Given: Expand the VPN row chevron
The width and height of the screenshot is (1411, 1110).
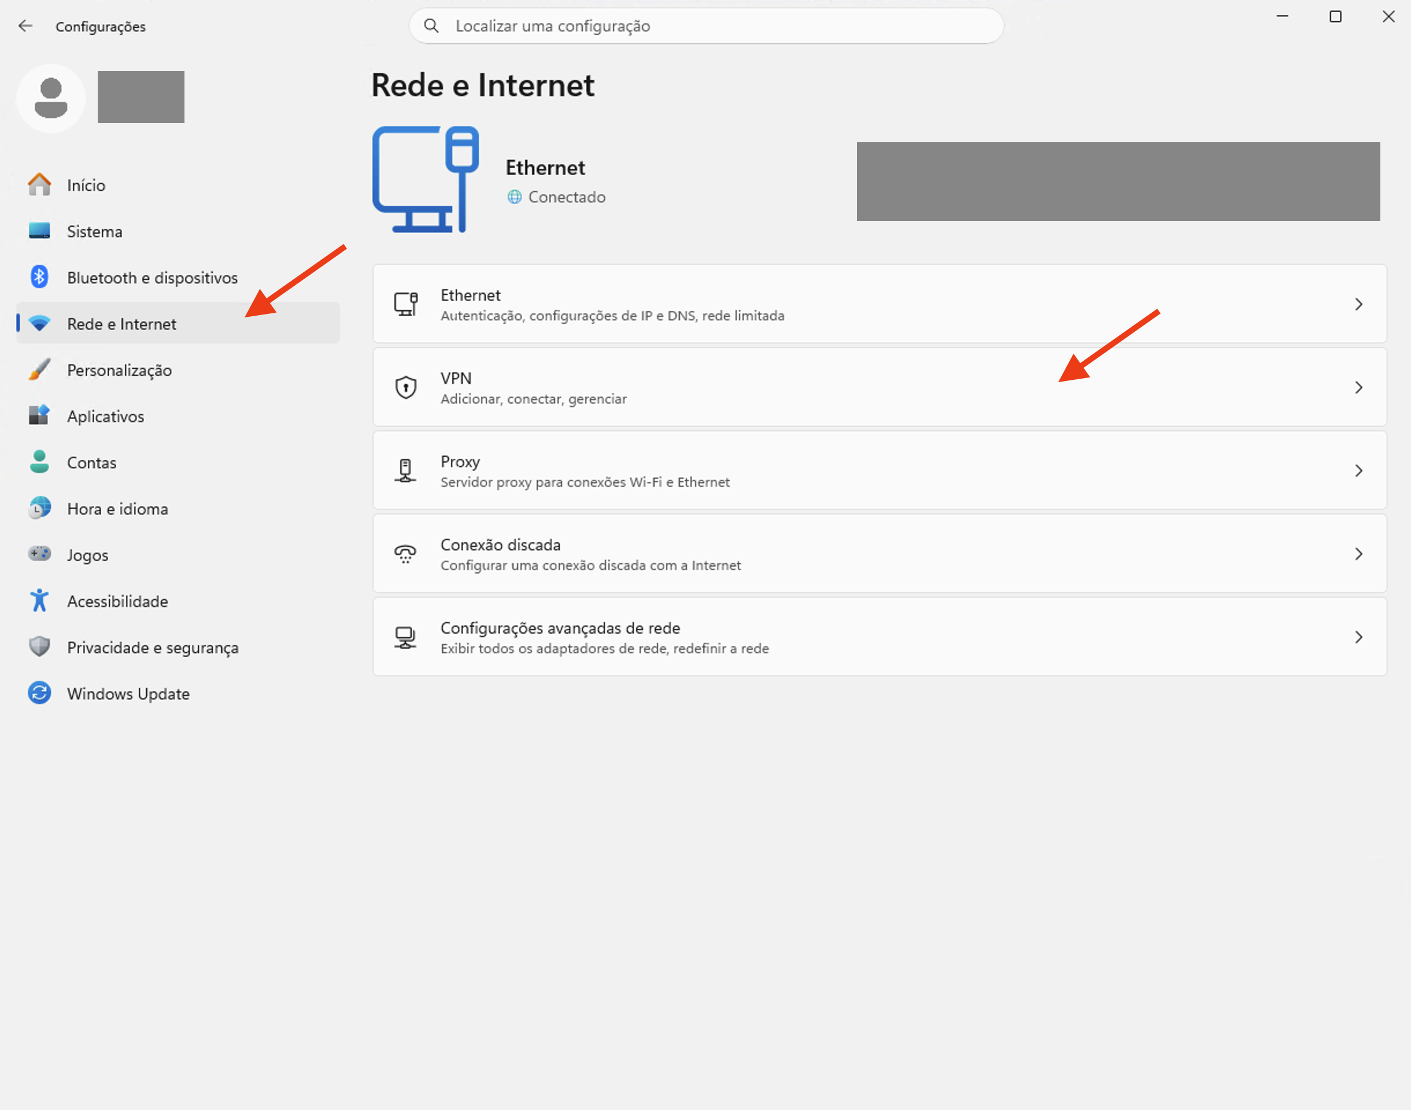Looking at the screenshot, I should (1358, 387).
